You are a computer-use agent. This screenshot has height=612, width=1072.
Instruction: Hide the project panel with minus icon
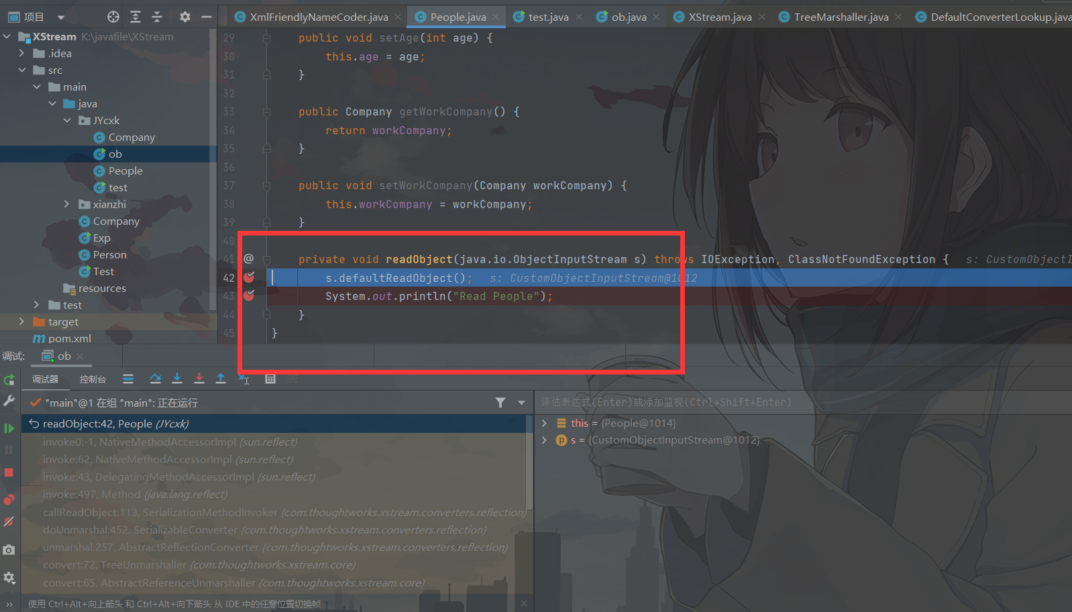point(207,17)
